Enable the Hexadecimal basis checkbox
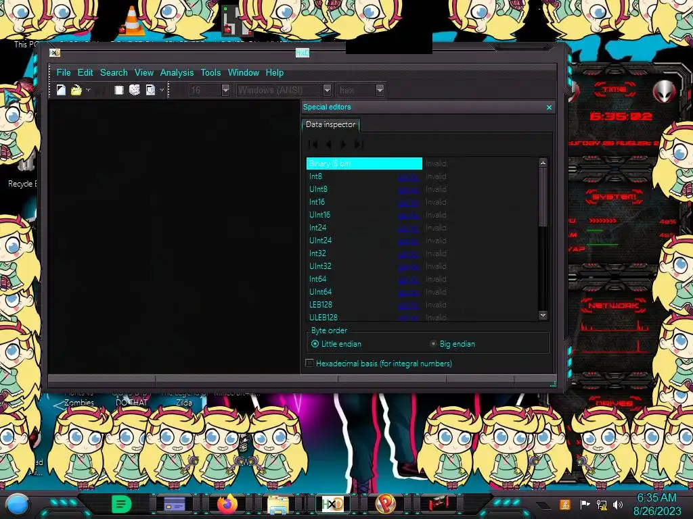This screenshot has height=519, width=693. coord(309,363)
